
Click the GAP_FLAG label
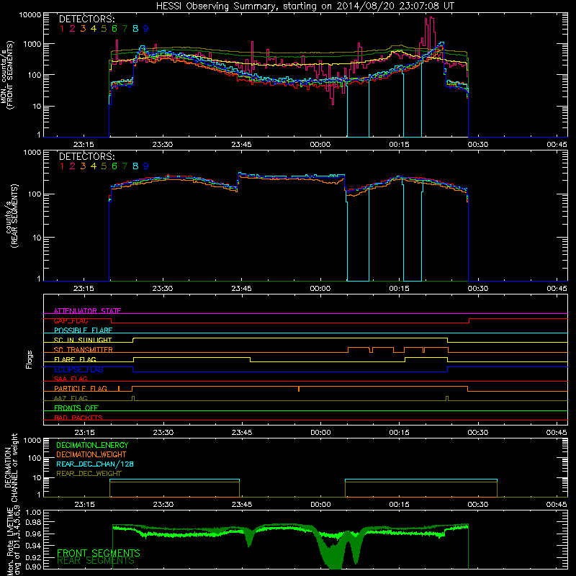click(x=71, y=320)
